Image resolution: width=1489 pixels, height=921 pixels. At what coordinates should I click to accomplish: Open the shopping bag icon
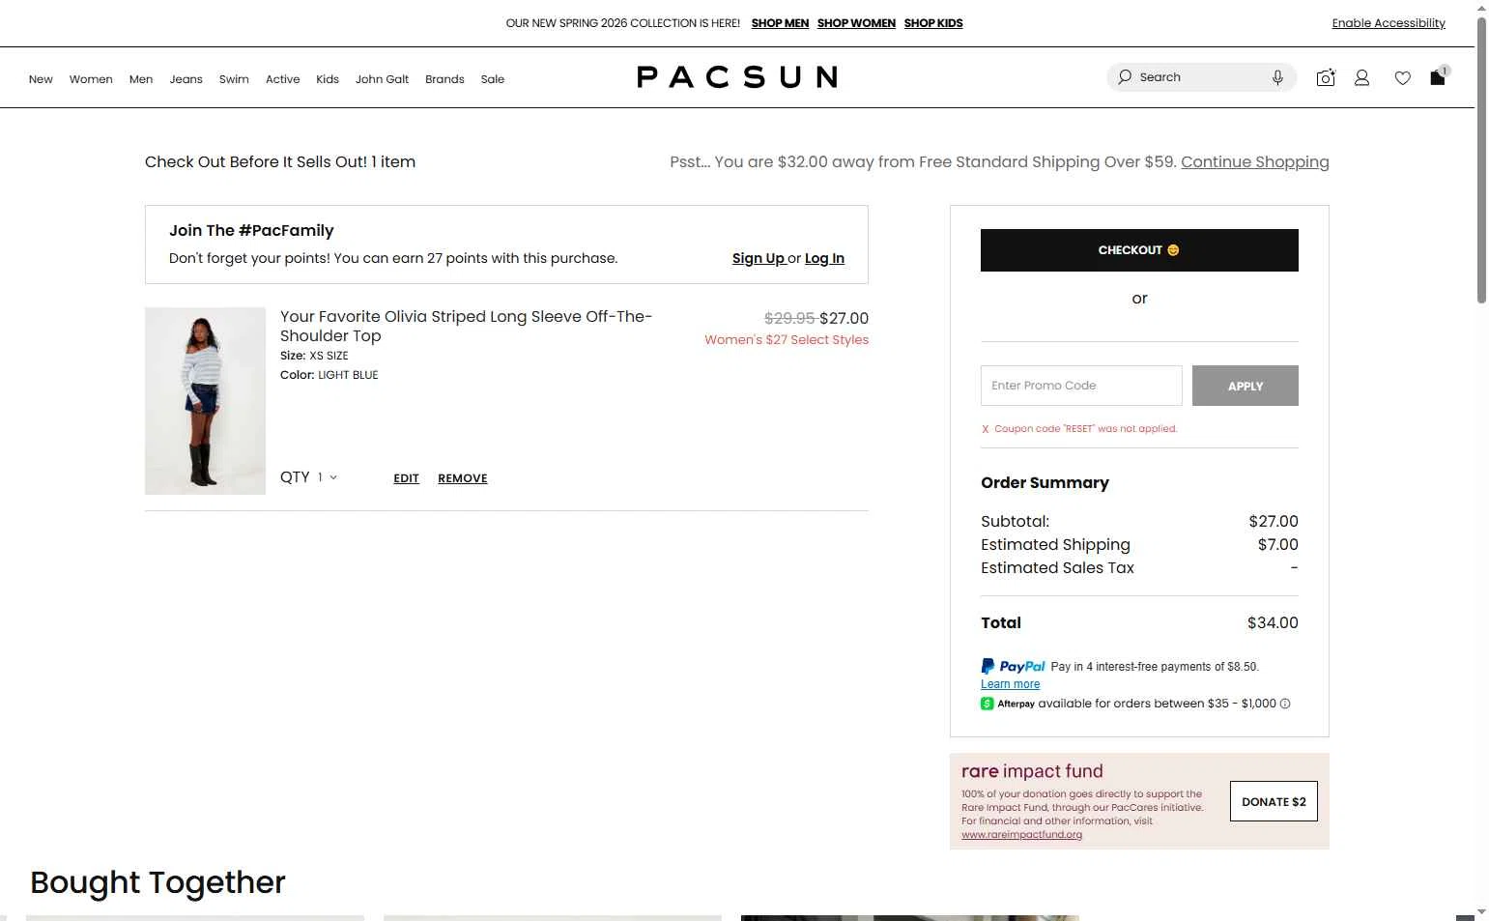click(1438, 77)
